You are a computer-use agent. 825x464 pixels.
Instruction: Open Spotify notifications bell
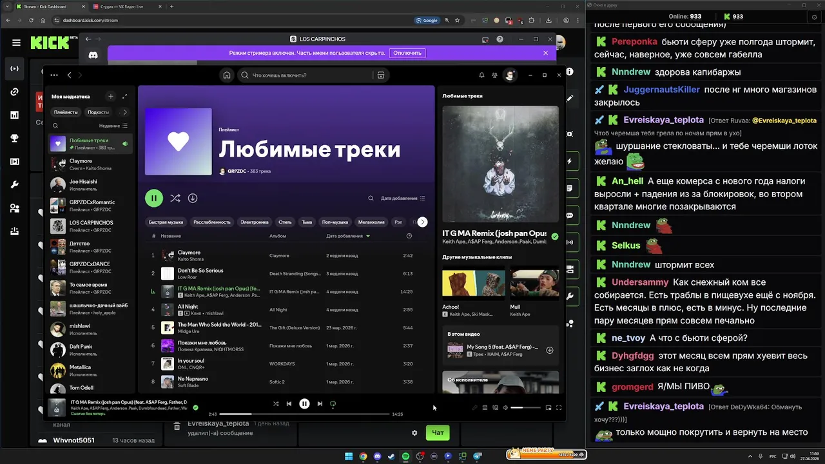[481, 75]
